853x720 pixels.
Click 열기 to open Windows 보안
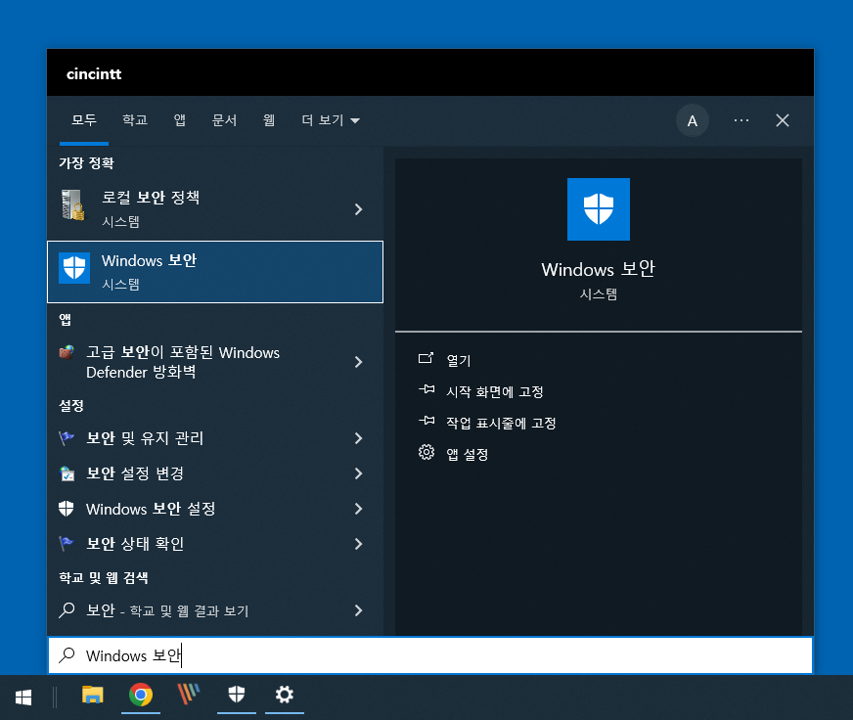[x=459, y=360]
